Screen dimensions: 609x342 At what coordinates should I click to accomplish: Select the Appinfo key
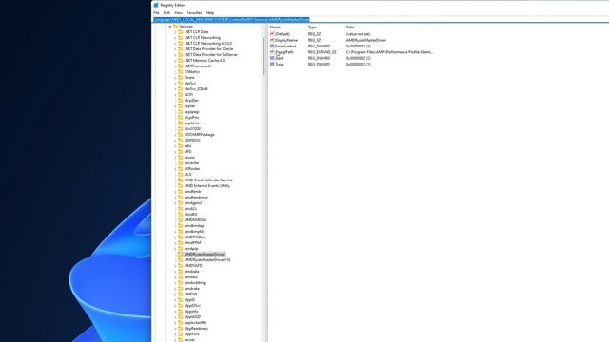[191, 312]
